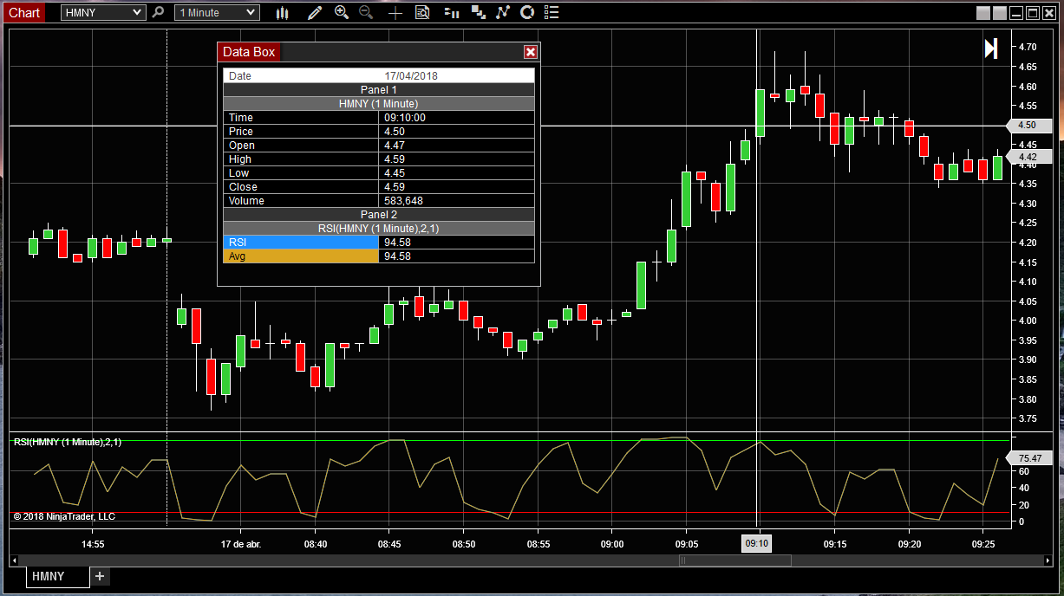Viewport: 1064px width, 596px height.
Task: Click the 4.70 price axis label
Action: (x=1028, y=47)
